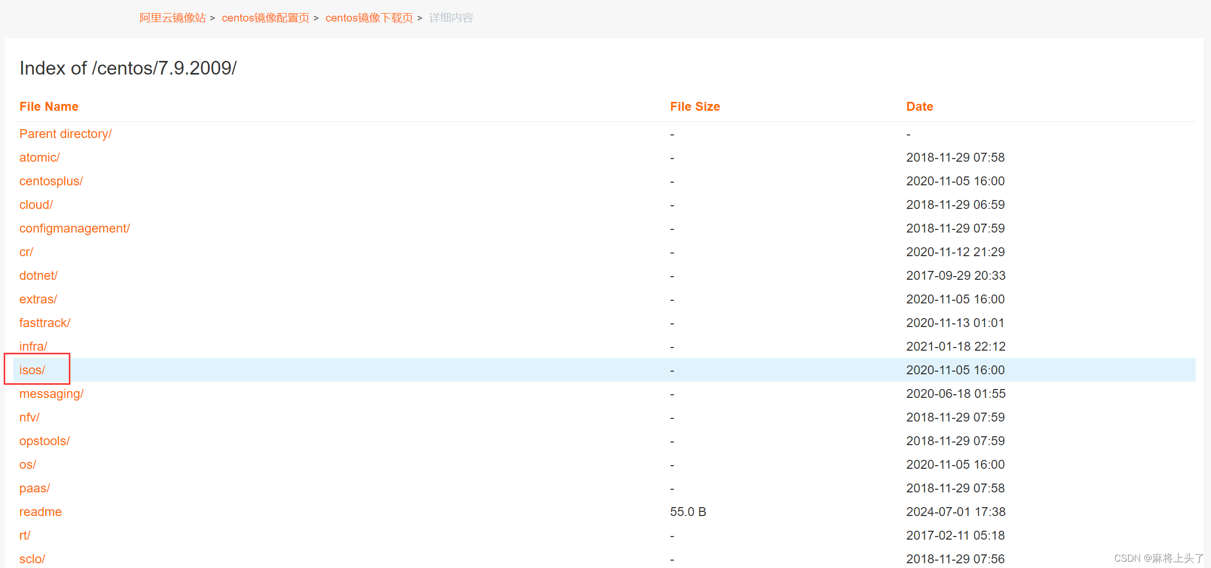Open the readme file link
The image size is (1211, 568).
point(40,512)
